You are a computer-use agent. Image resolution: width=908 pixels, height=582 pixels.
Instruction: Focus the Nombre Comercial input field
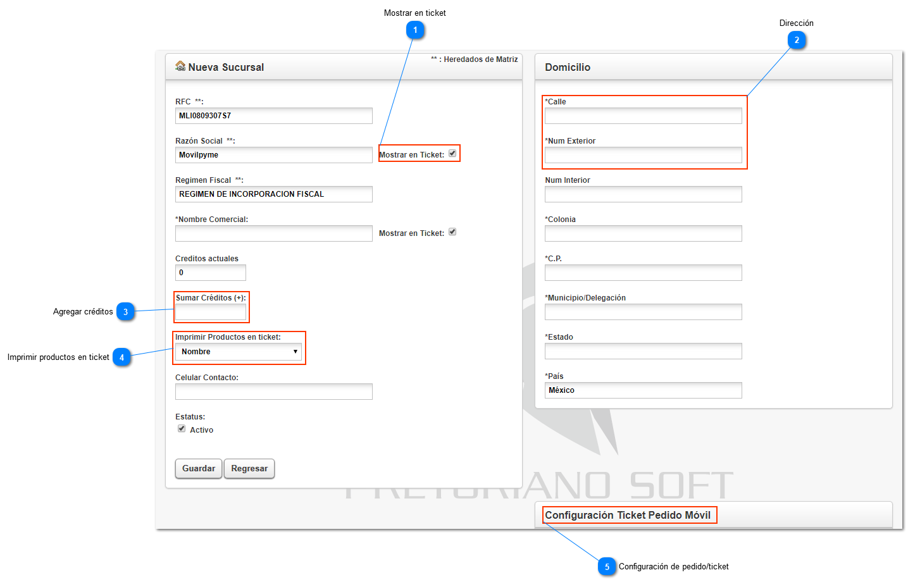click(x=274, y=233)
